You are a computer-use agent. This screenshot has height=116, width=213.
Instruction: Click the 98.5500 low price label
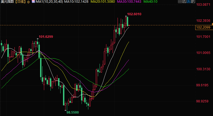click(73, 112)
